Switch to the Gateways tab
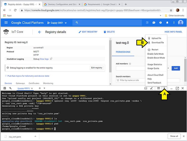The width and height of the screenshot is (187, 141). (x=20, y=83)
